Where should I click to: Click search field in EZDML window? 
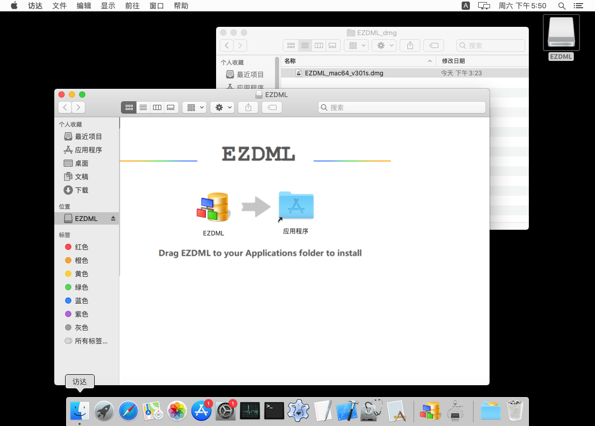tap(402, 107)
